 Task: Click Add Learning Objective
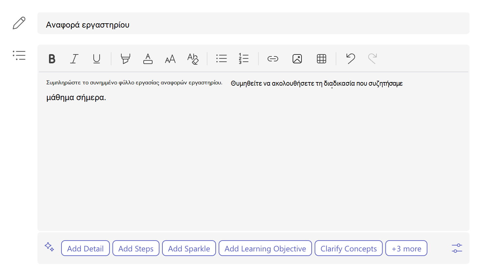tap(265, 248)
